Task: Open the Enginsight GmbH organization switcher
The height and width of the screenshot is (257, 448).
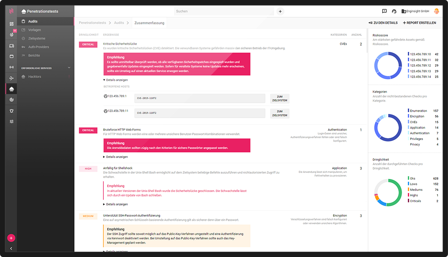Action: coord(415,11)
